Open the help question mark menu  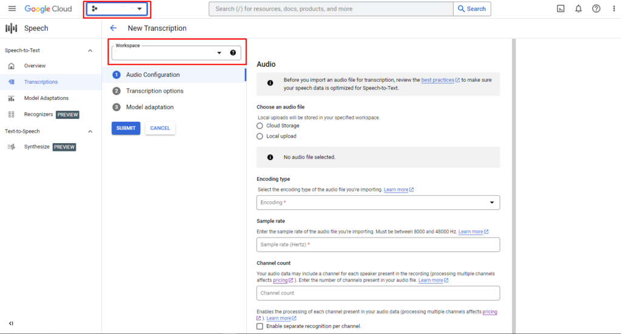pyautogui.click(x=596, y=8)
